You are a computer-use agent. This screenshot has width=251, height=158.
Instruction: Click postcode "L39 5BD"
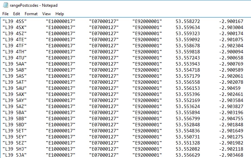click(15, 125)
